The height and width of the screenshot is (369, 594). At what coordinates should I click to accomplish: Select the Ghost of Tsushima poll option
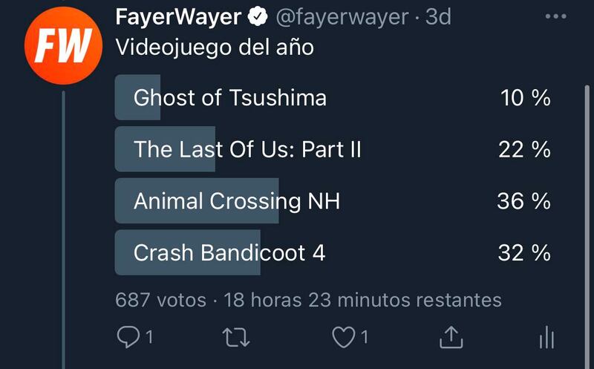pos(230,97)
